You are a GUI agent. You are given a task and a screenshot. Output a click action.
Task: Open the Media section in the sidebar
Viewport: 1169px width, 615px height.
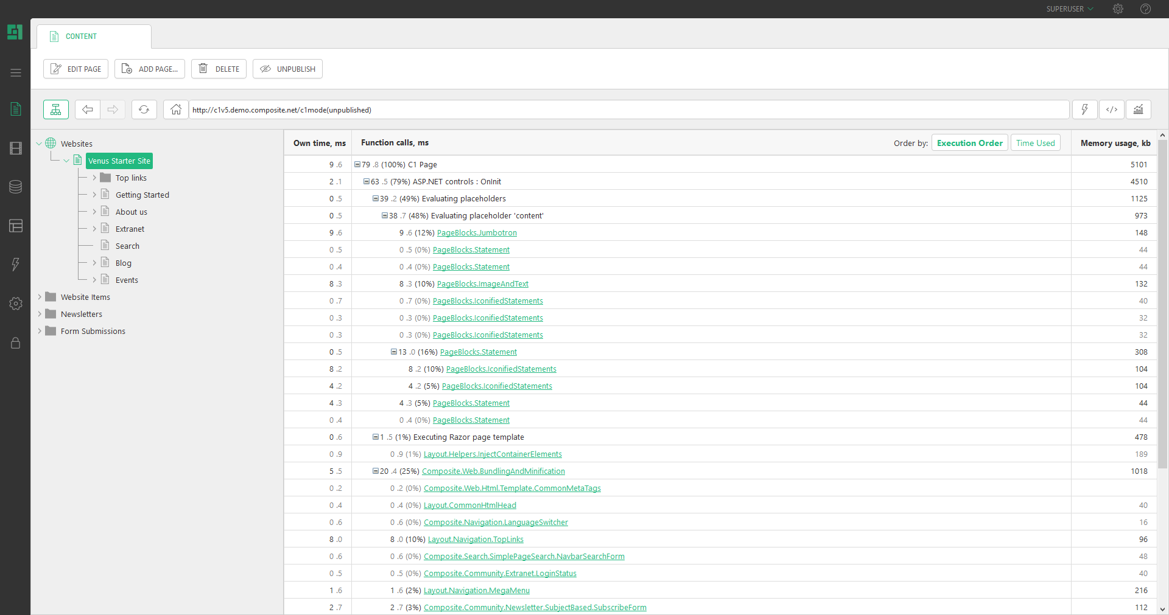click(15, 148)
